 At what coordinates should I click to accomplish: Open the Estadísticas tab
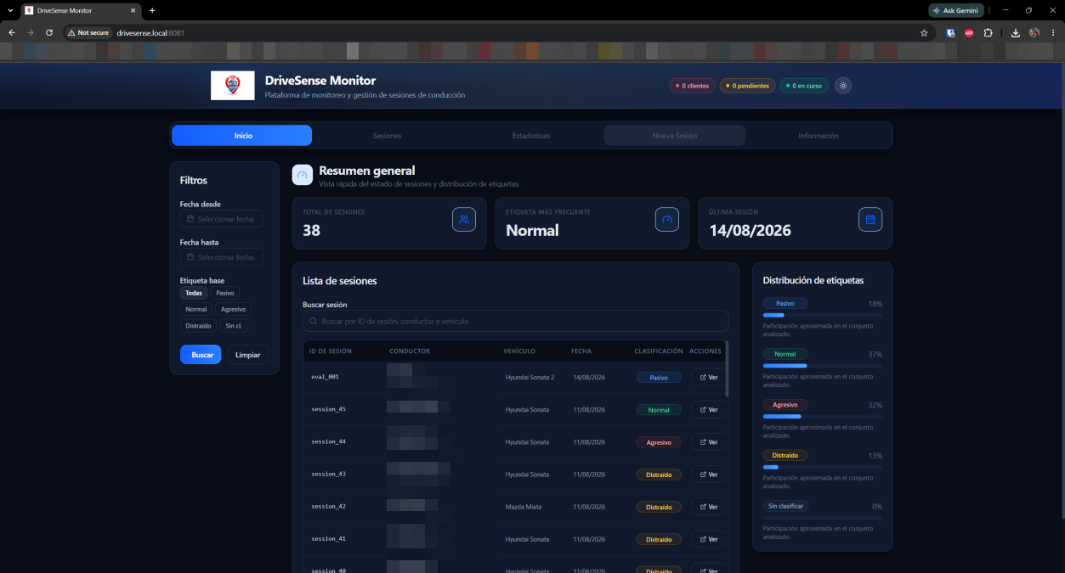pyautogui.click(x=531, y=136)
